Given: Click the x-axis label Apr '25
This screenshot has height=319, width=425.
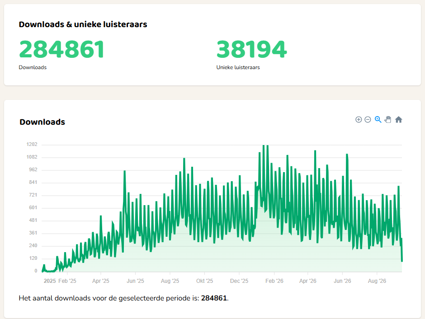Looking at the screenshot, I should 100,281.
